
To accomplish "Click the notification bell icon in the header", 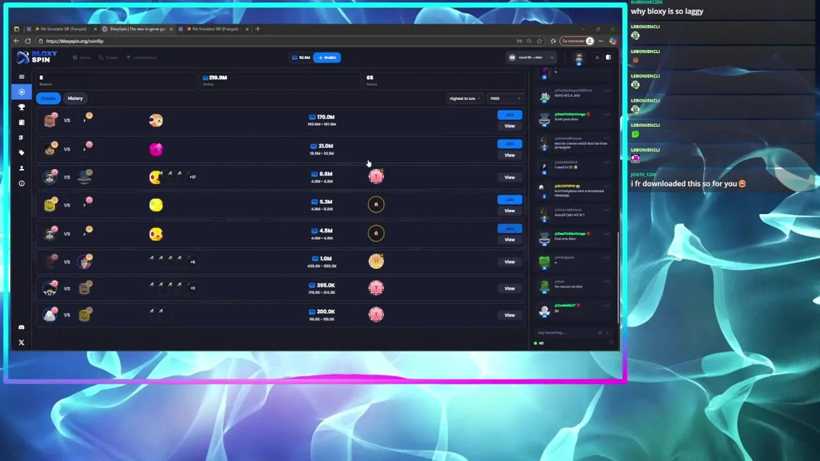I will pyautogui.click(x=597, y=57).
